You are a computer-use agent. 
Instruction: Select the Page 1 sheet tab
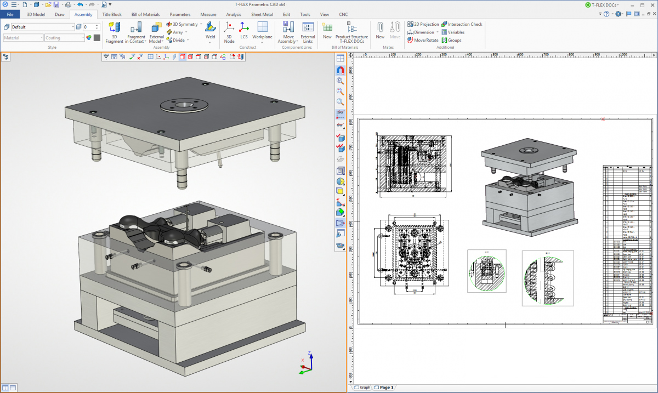point(384,388)
